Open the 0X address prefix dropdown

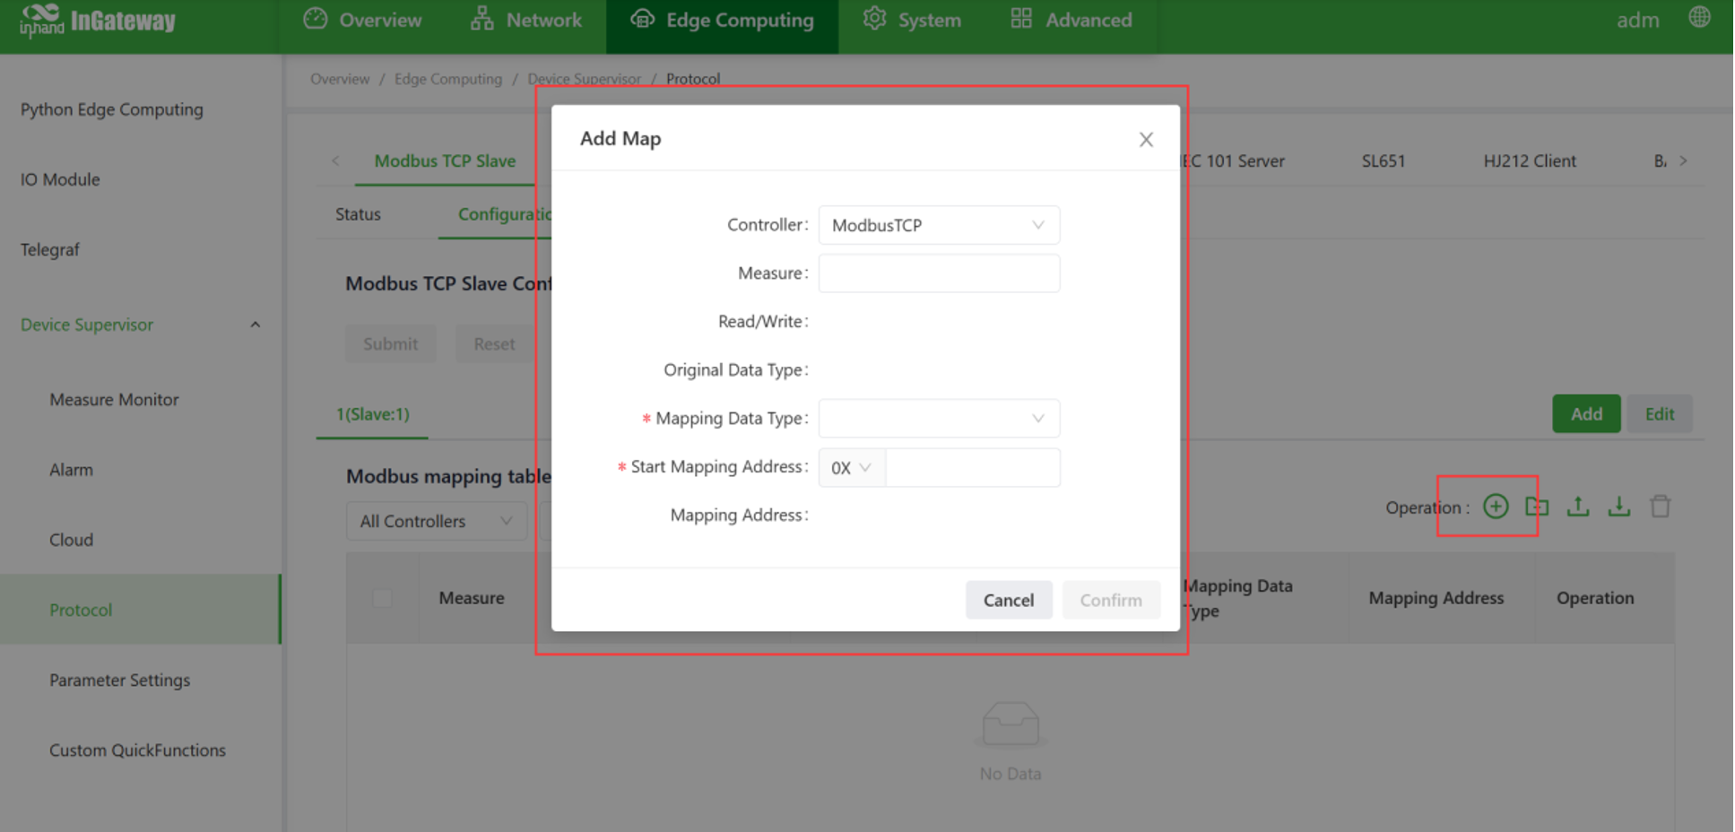tap(851, 468)
